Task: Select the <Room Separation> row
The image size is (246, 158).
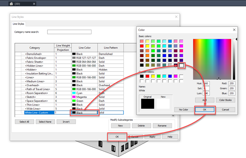Action: [69, 93]
